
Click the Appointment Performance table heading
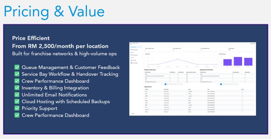coord(206,70)
